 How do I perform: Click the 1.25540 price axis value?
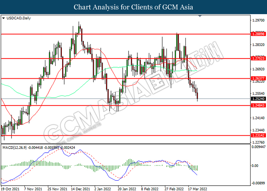click(x=259, y=94)
